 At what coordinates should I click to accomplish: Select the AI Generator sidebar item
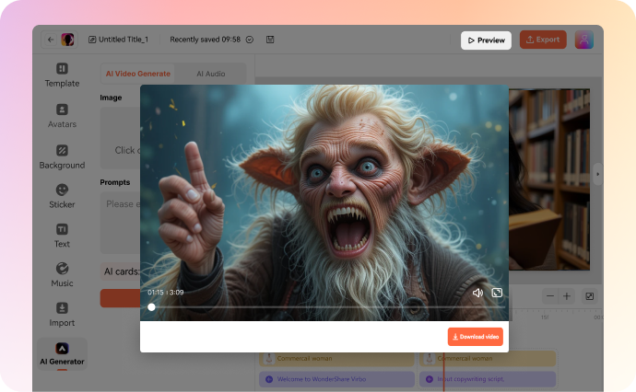(62, 354)
